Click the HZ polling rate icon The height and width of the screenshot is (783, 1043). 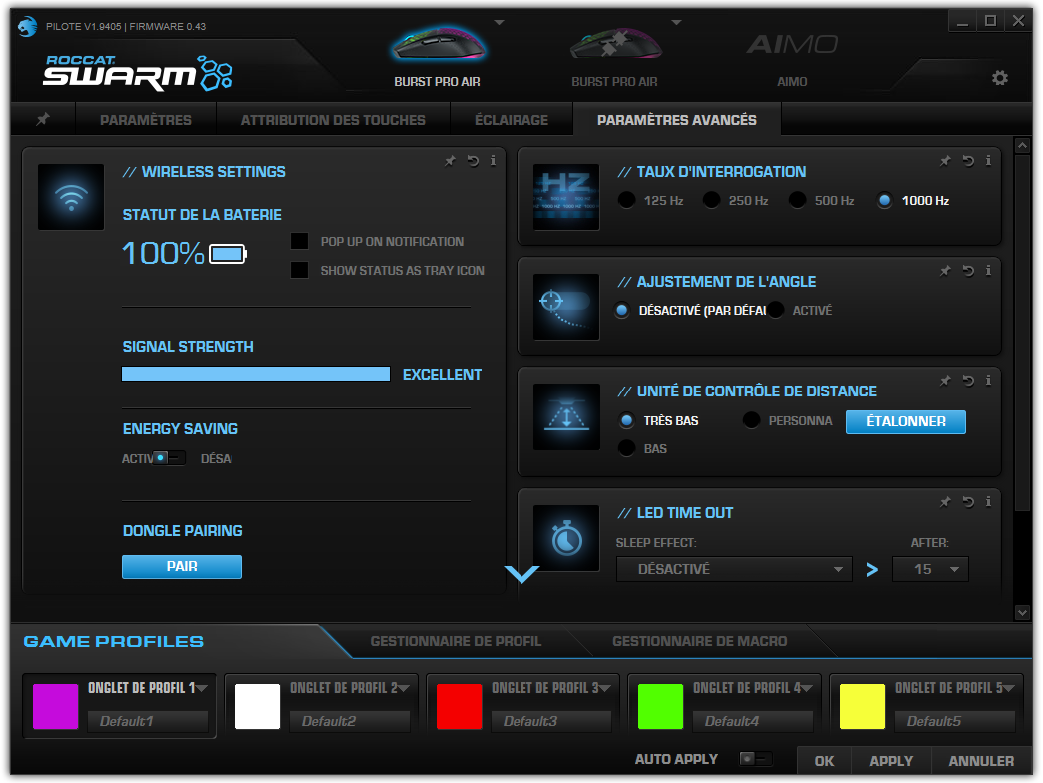[566, 197]
